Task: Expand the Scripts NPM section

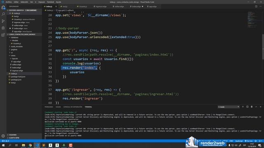Action: tap(24, 138)
